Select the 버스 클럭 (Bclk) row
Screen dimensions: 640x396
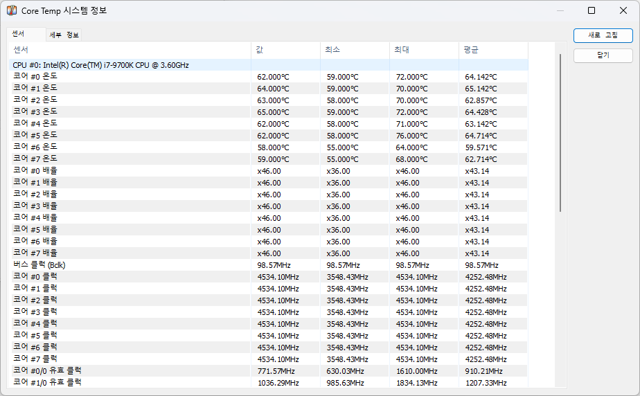coord(268,265)
